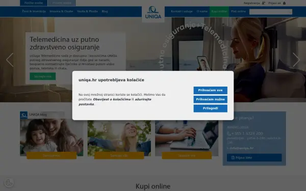Viewport: 306px width, 191px height.
Task: Click Saznajte više button on telemedicine banner
Action: pyautogui.click(x=42, y=76)
